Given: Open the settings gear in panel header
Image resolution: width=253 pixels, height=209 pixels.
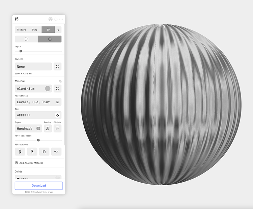Looking at the screenshot, I should 56,19.
